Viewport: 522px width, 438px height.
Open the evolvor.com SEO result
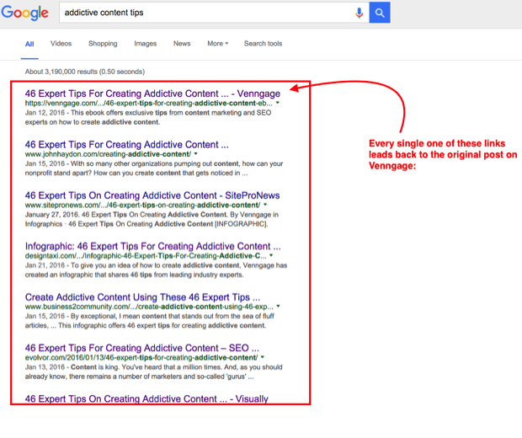pyautogui.click(x=141, y=347)
